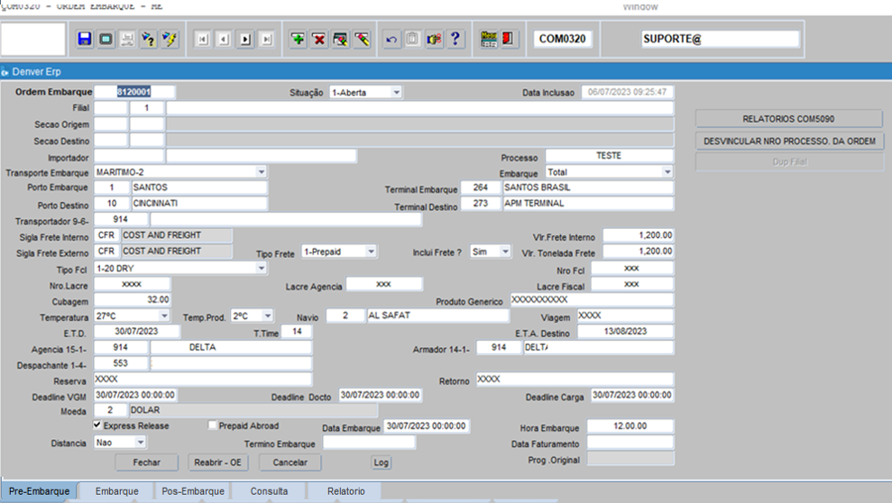Click the pointing hand list icon
The width and height of the screenshot is (892, 503).
point(434,40)
